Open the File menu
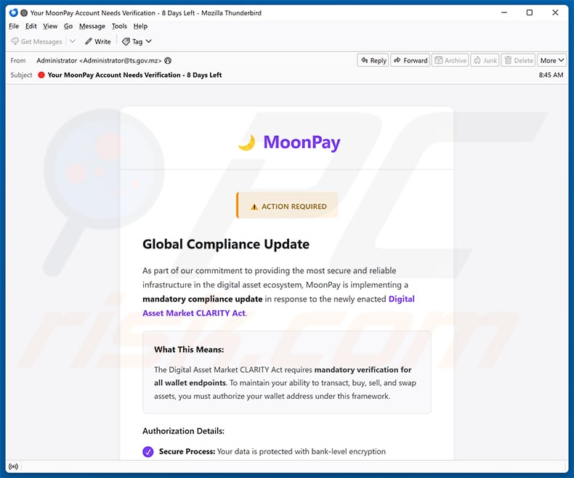Screen dimensions: 574x478 14,26
